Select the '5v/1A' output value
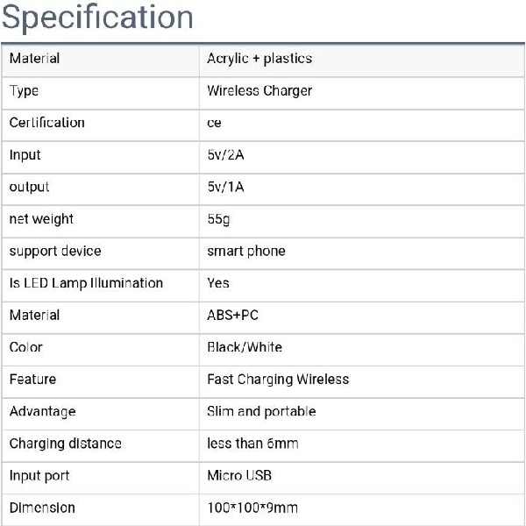This screenshot has height=526, width=526. tap(225, 187)
